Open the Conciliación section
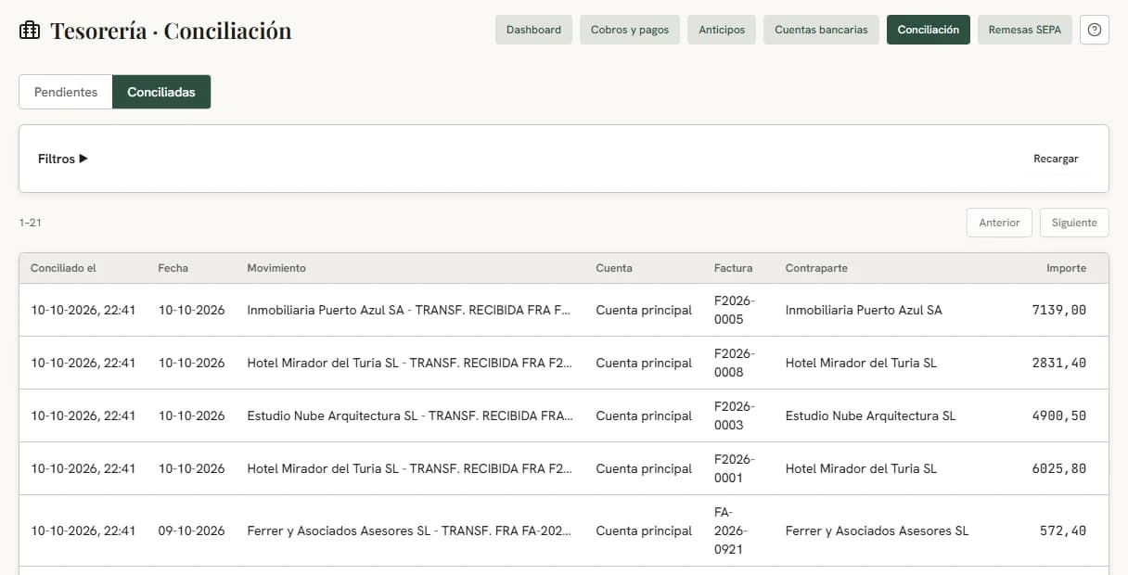This screenshot has height=575, width=1128. 929,30
